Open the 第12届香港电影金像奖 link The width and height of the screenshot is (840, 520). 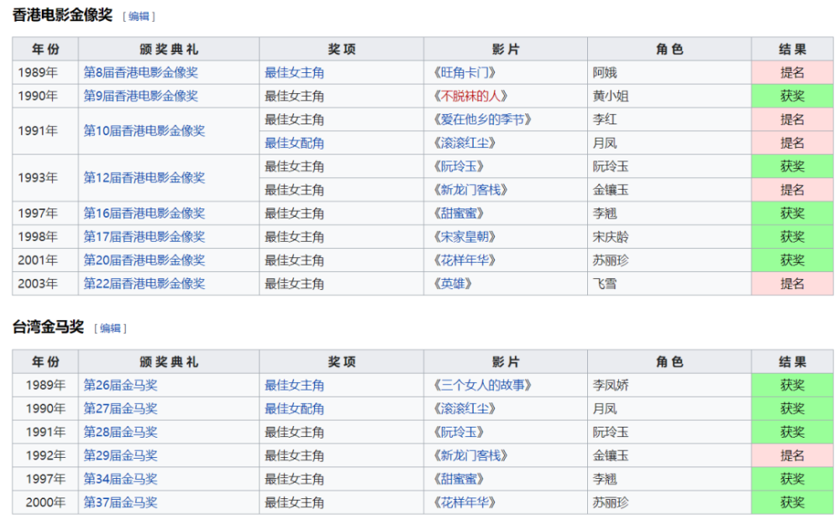pyautogui.click(x=144, y=178)
